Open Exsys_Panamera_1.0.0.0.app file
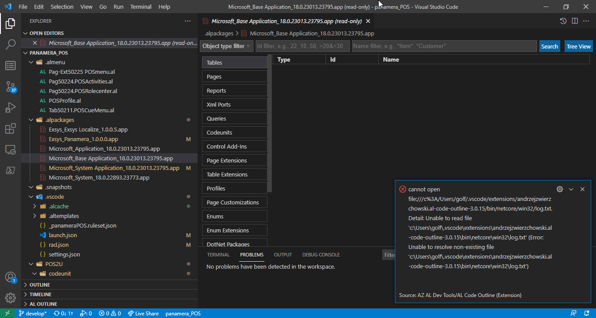This screenshot has width=596, height=318. 83,139
